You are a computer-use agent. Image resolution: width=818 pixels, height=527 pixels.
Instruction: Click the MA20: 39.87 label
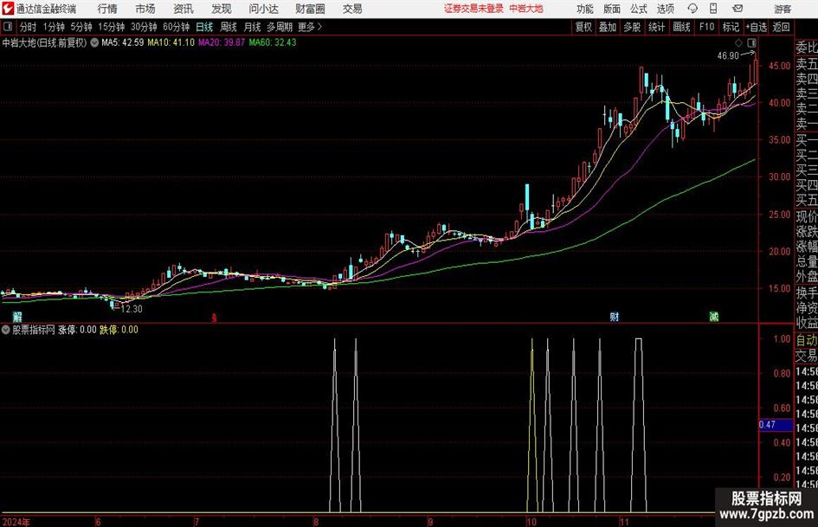pyautogui.click(x=222, y=42)
